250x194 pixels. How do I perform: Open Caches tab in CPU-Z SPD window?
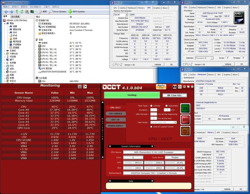coord(122,8)
